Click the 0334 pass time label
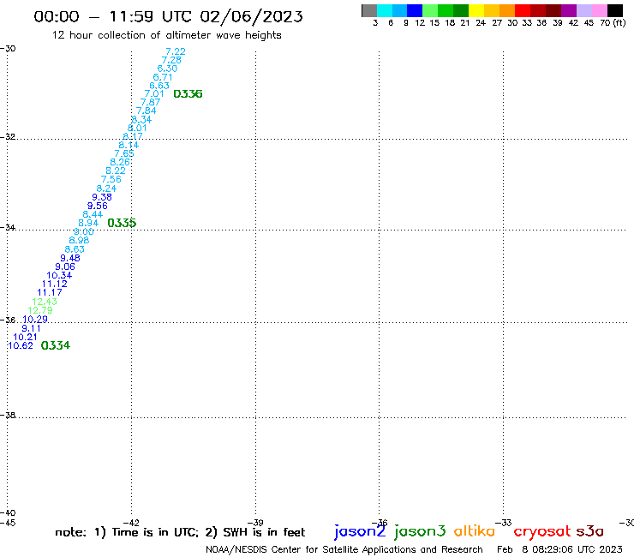Image resolution: width=634 pixels, height=557 pixels. pos(56,345)
